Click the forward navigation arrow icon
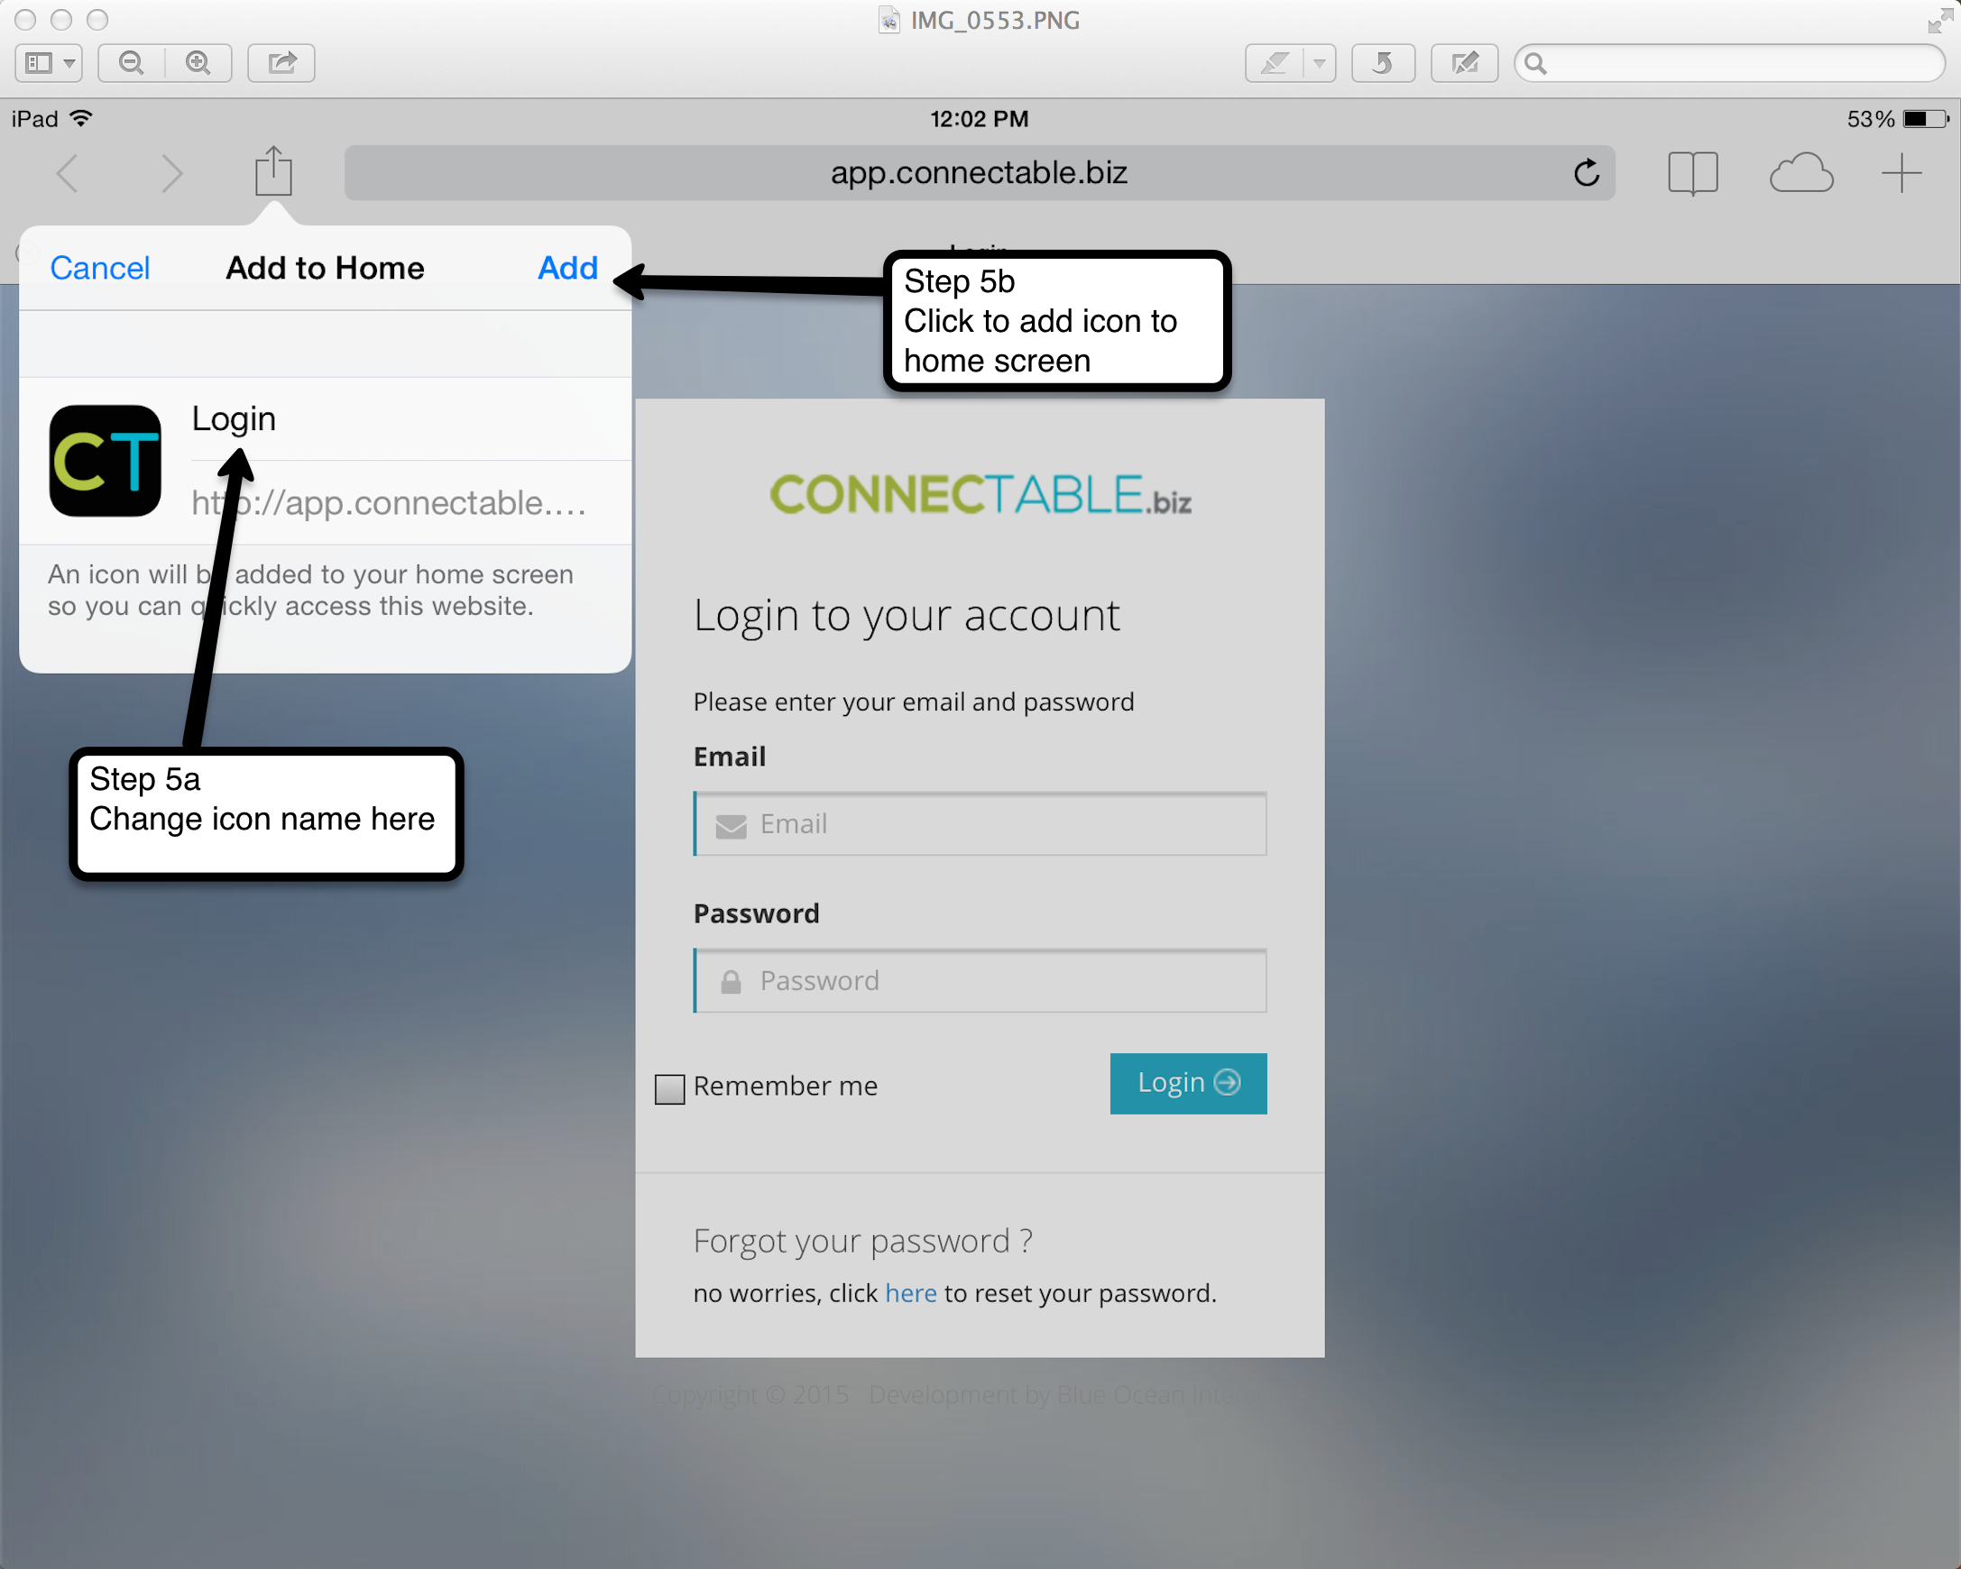1961x1569 pixels. point(170,173)
